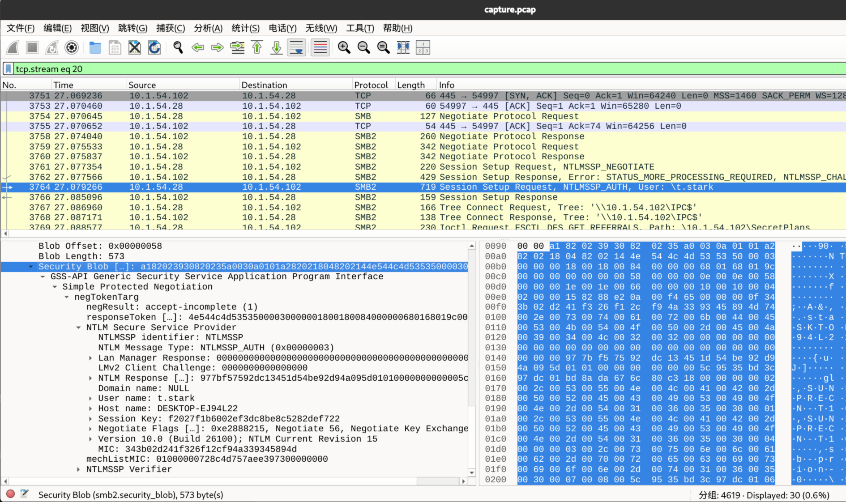Click the open capture file folder icon
Image resolution: width=846 pixels, height=502 pixels.
coord(95,47)
